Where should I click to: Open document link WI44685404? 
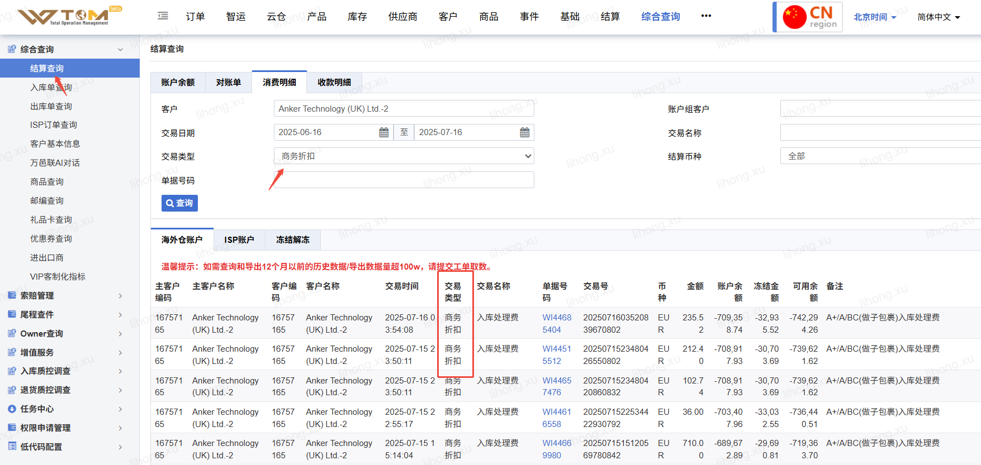click(x=557, y=323)
